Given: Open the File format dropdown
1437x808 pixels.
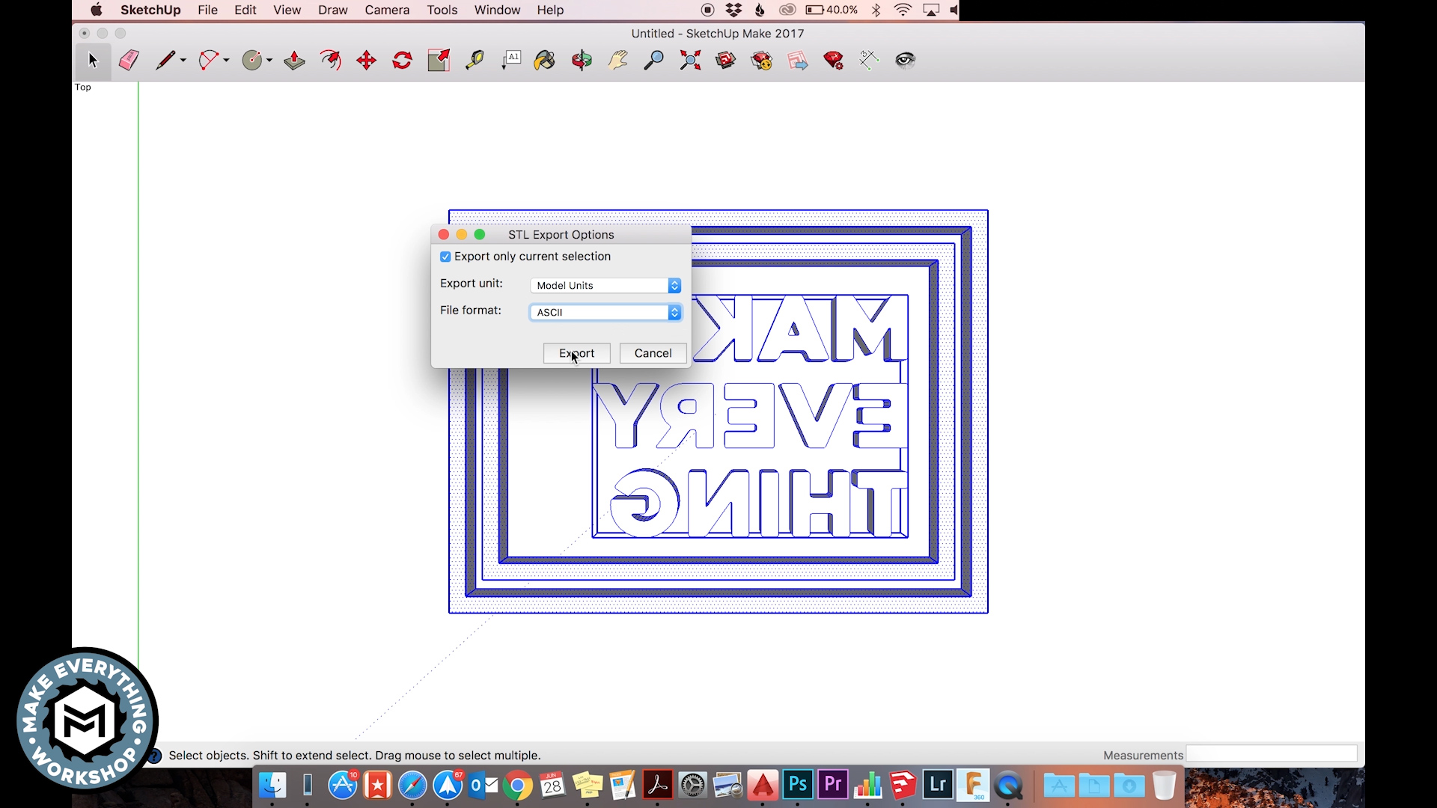Looking at the screenshot, I should [x=605, y=313].
